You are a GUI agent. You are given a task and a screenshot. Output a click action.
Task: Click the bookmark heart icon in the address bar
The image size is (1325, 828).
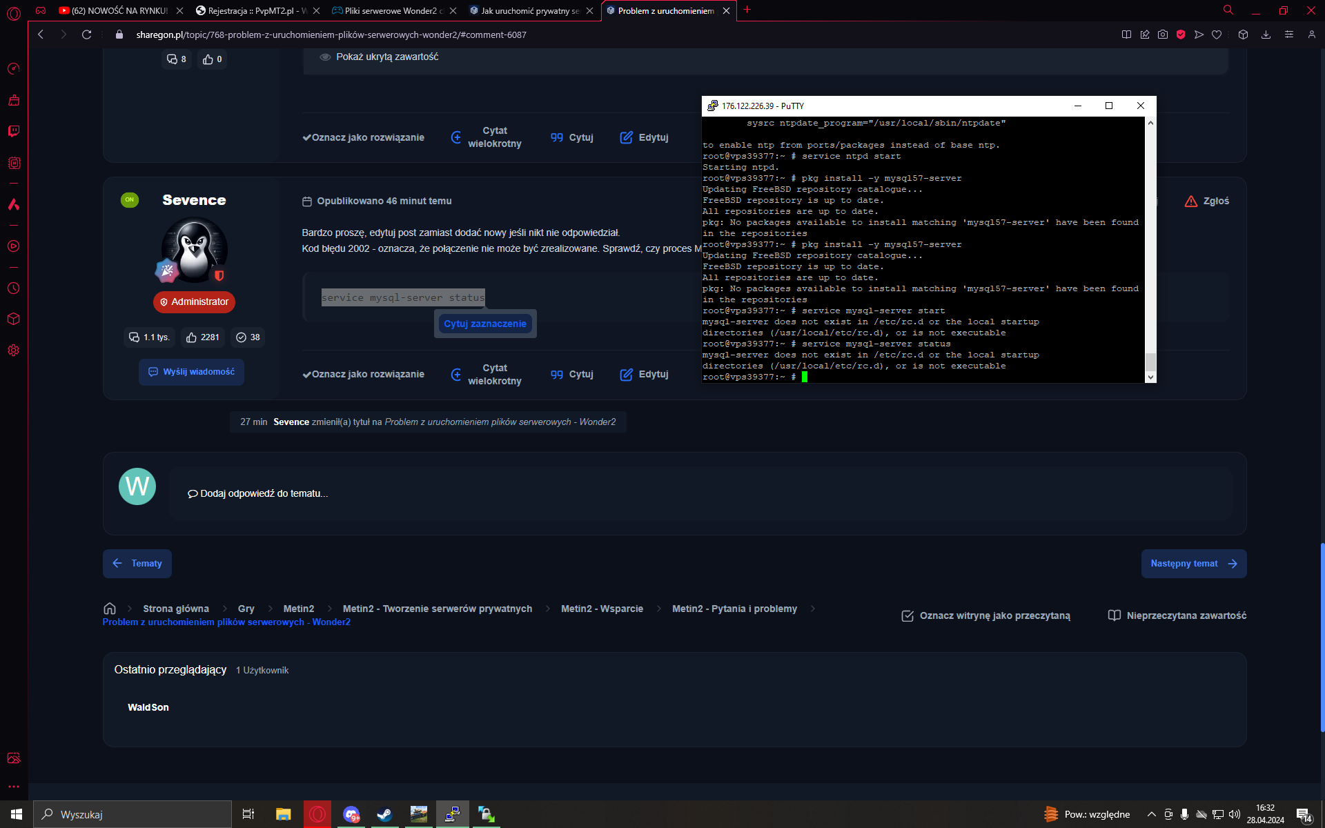pos(1217,34)
